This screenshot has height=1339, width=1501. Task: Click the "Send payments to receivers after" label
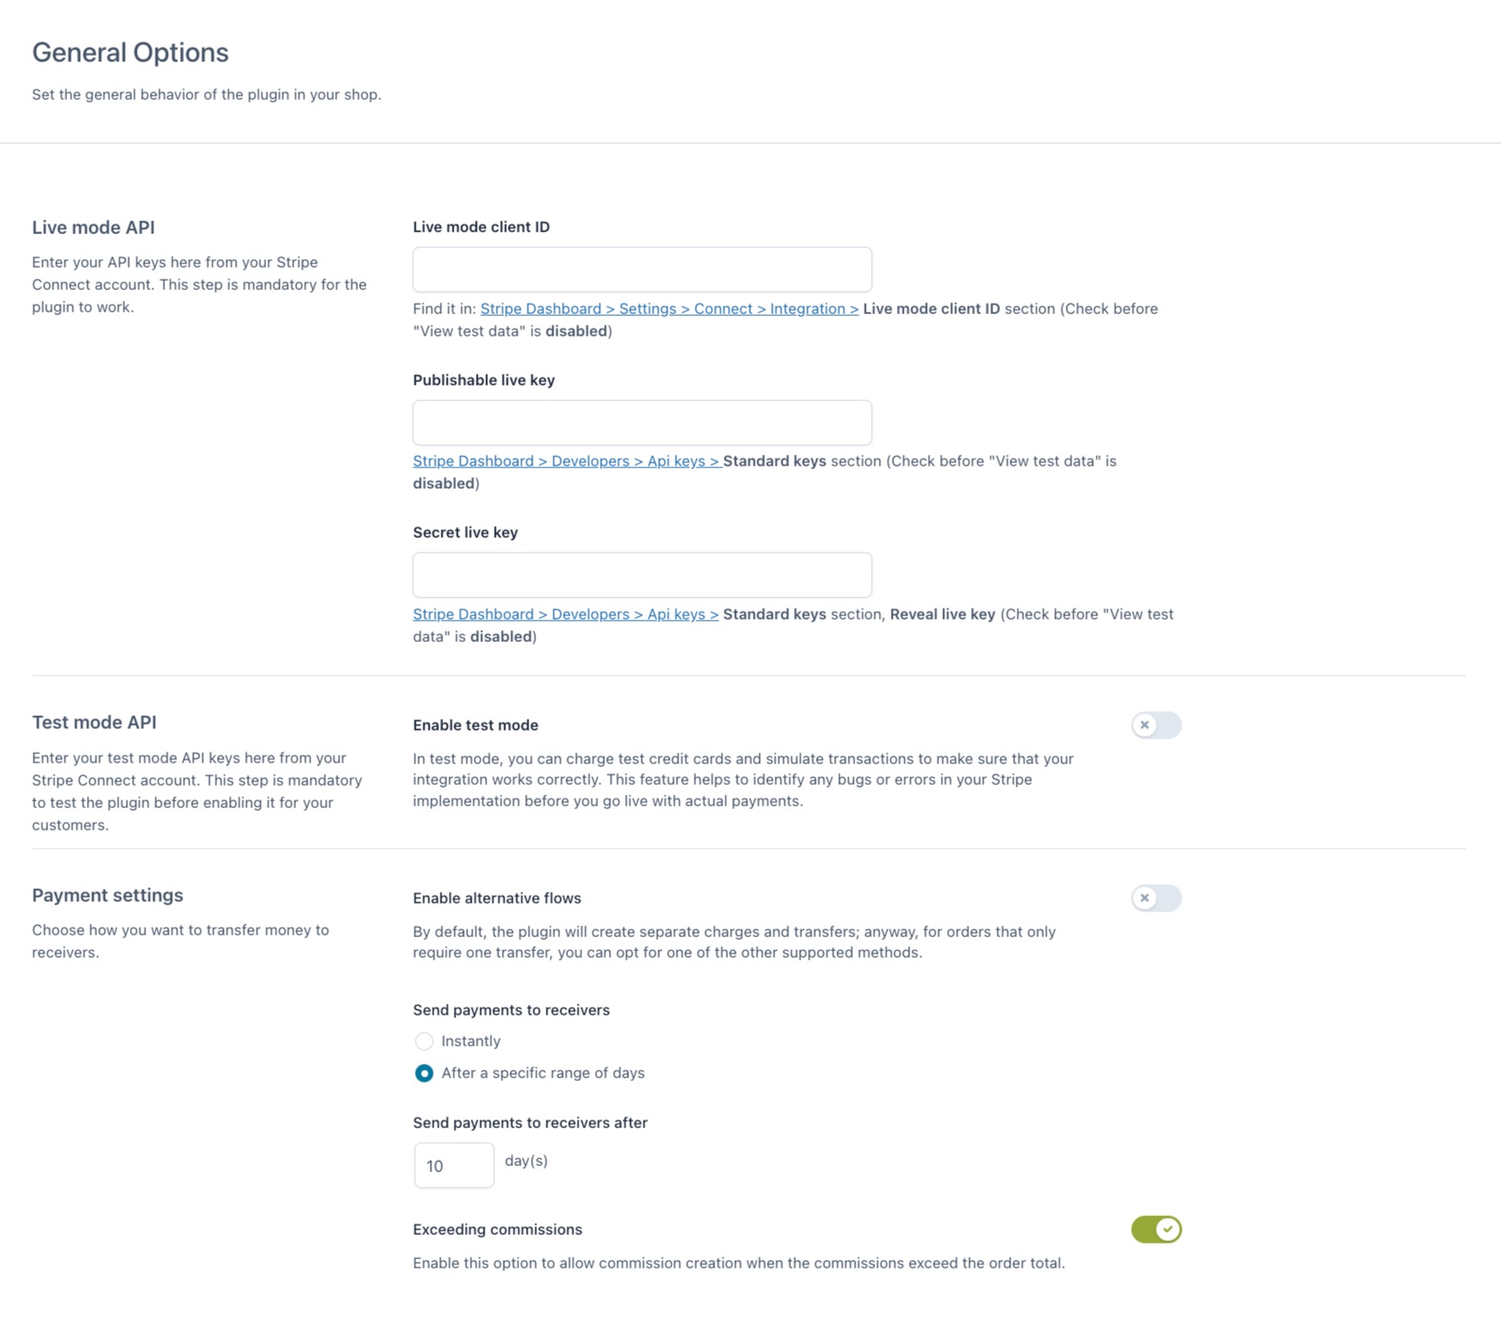(x=530, y=1123)
